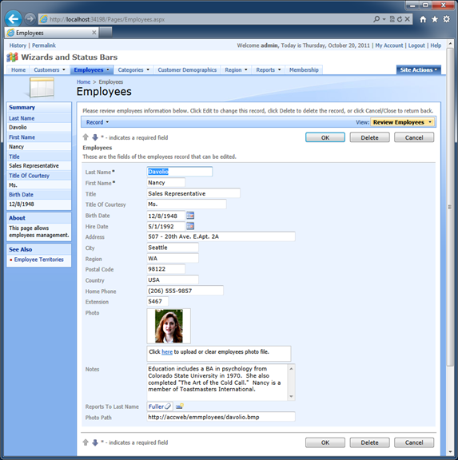The height and width of the screenshot is (460, 458).
Task: Click the Notes scrollbar up arrow
Action: tap(291, 368)
